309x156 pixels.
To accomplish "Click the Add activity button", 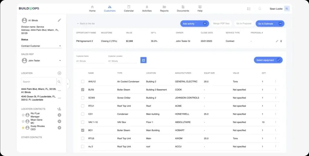I will 194,23.
